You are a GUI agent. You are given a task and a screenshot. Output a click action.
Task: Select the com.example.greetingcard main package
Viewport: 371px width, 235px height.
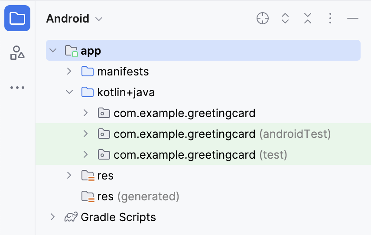(x=184, y=114)
